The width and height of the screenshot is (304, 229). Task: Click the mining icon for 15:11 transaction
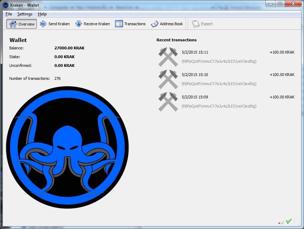[168, 57]
